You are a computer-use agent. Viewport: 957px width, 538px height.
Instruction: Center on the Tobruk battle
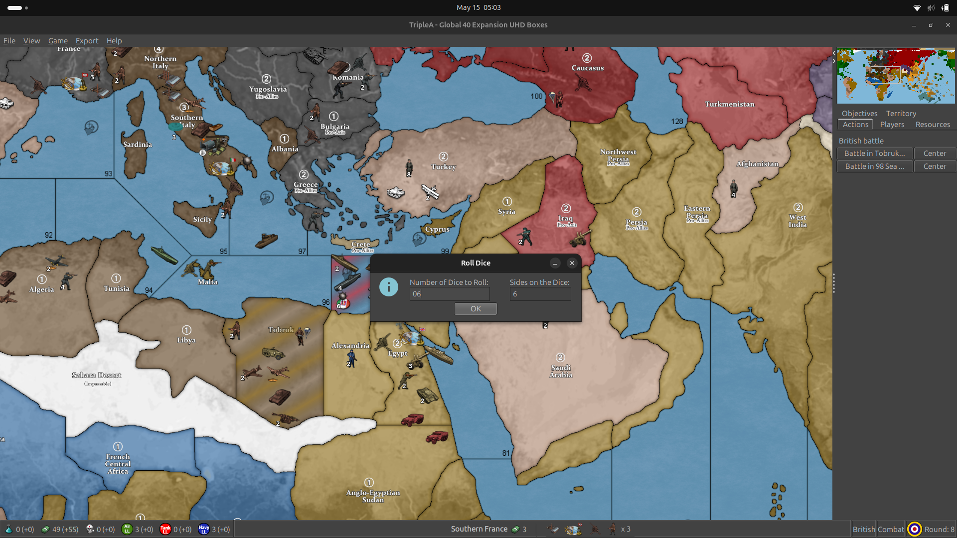pyautogui.click(x=935, y=153)
